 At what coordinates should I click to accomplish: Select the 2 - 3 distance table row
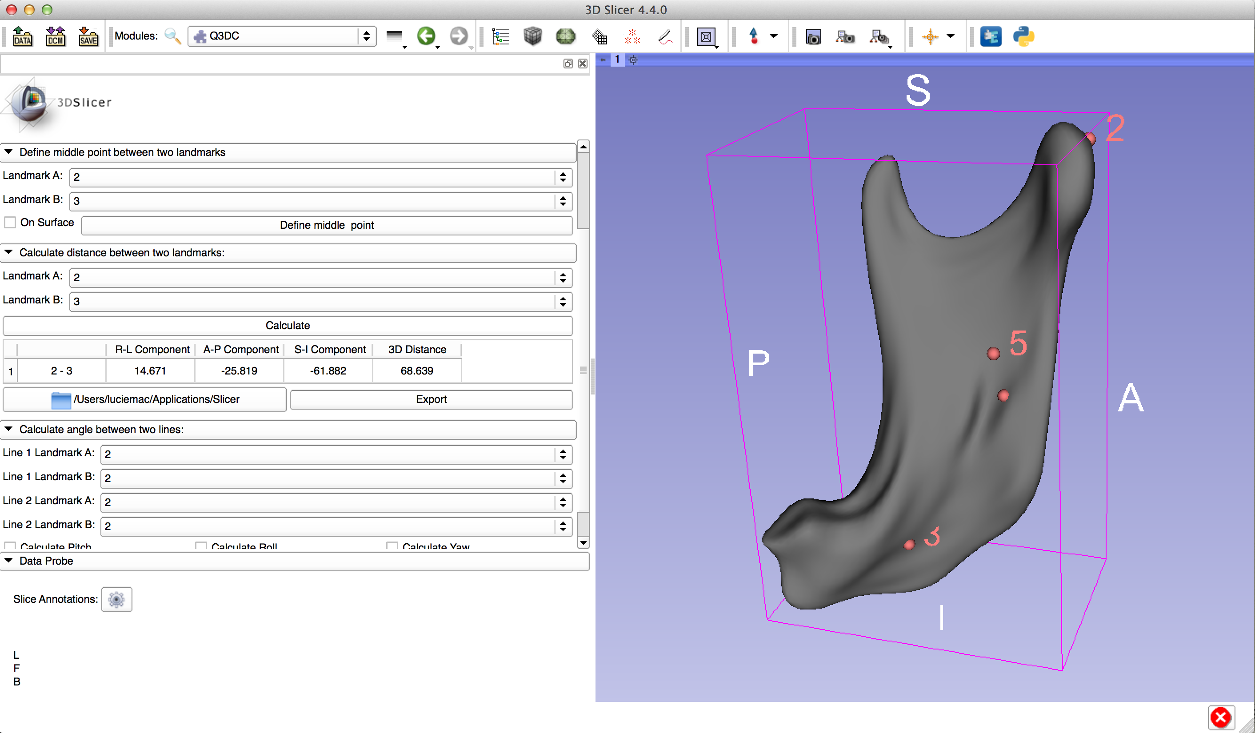click(61, 371)
